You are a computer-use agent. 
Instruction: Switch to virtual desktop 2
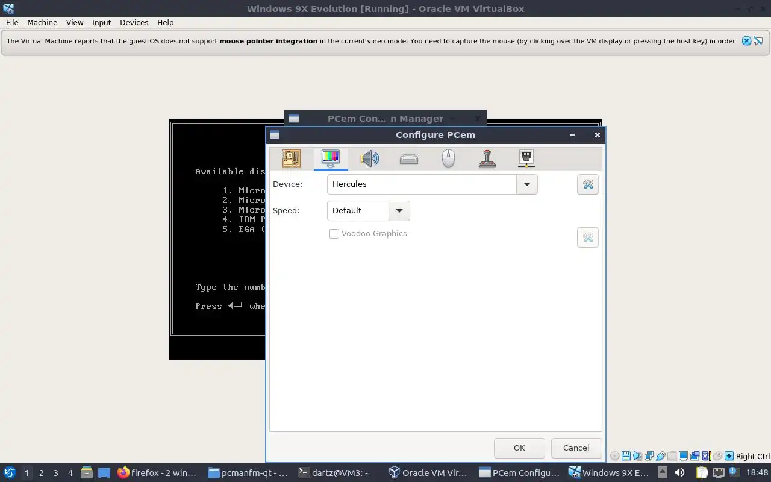coord(41,473)
